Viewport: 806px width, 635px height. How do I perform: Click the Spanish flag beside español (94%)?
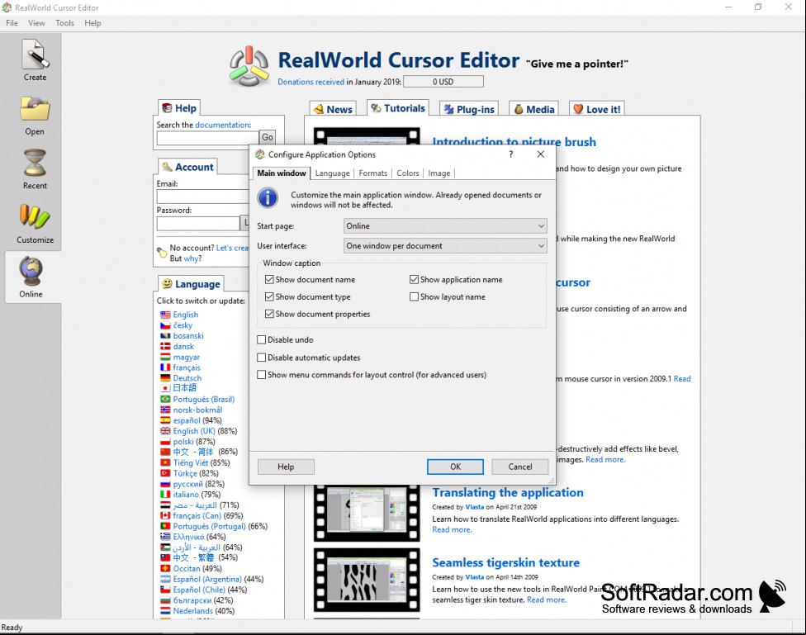(165, 420)
